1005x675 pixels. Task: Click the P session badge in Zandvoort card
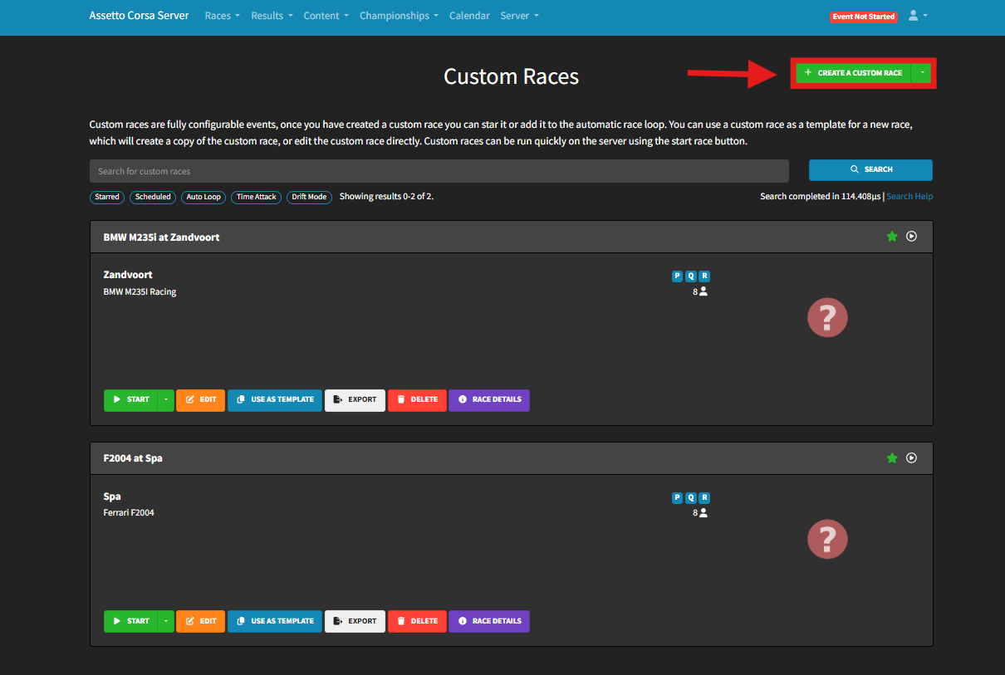[677, 276]
